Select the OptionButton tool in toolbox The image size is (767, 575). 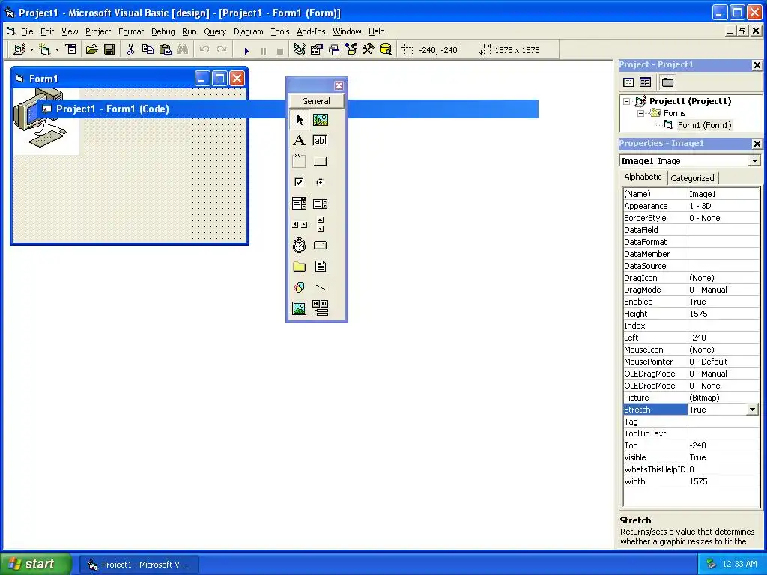point(321,183)
